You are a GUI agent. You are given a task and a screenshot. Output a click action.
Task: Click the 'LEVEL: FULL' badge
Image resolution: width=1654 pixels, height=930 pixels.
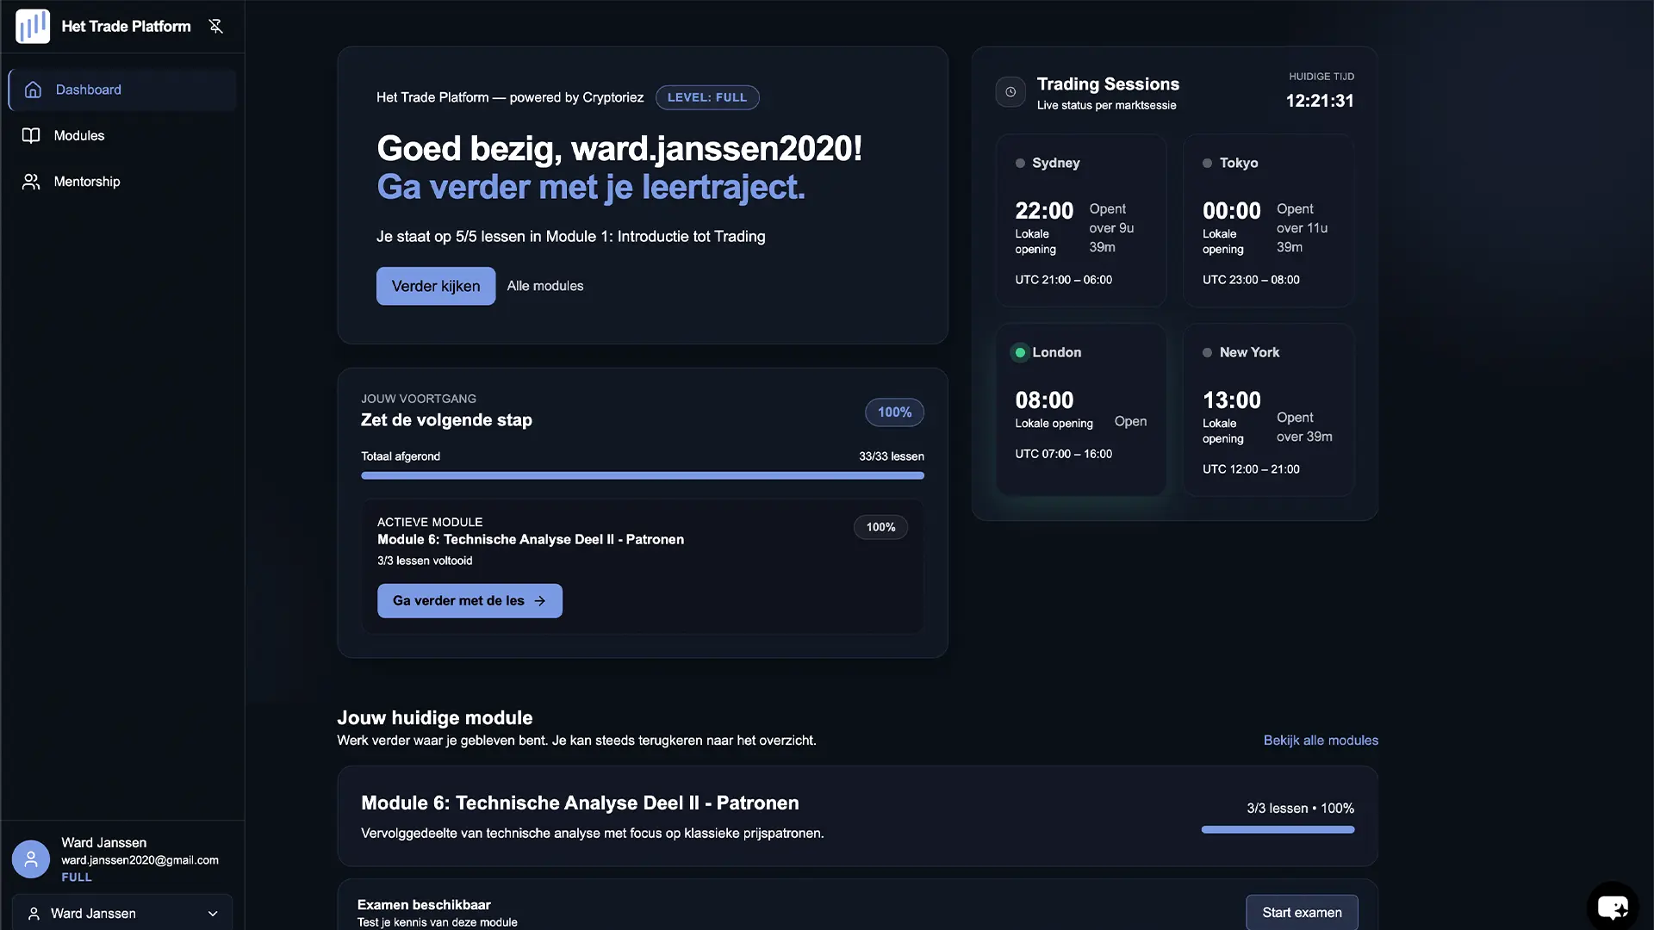pos(706,97)
